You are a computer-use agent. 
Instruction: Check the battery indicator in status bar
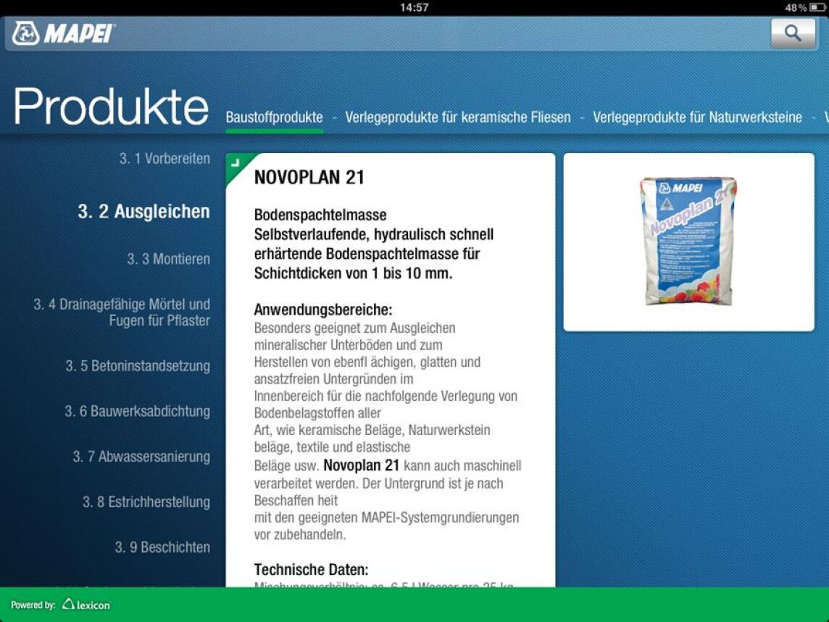tap(817, 7)
